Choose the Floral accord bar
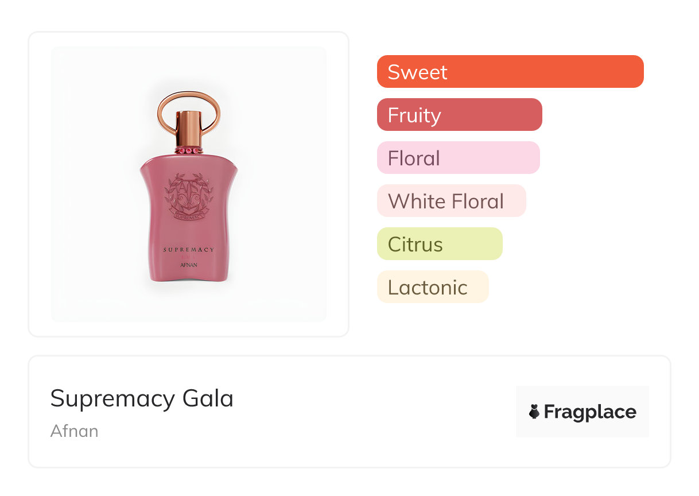Image resolution: width=699 pixels, height=496 pixels. 458,158
